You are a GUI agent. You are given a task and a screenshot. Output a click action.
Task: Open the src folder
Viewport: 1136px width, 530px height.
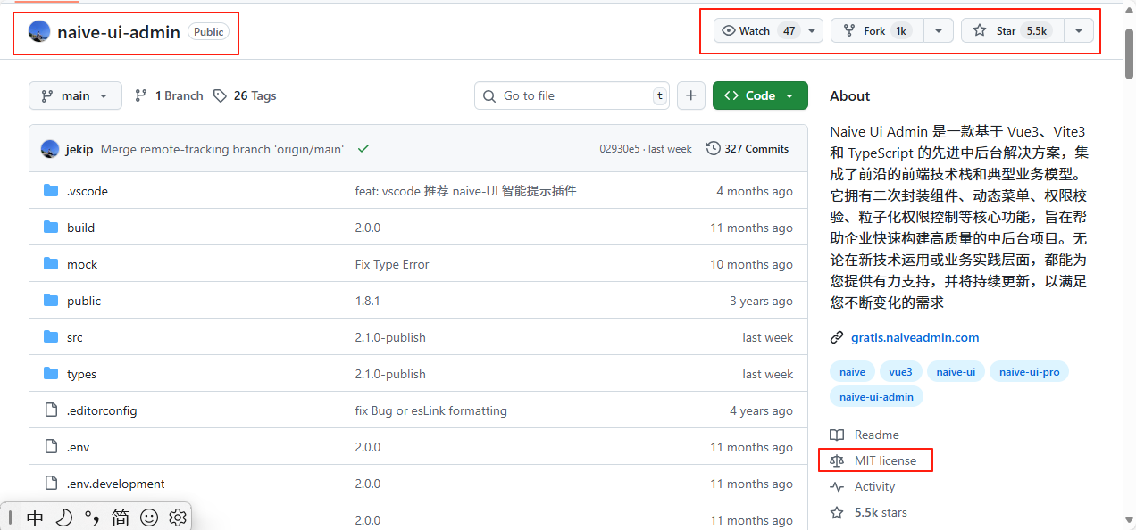point(75,337)
